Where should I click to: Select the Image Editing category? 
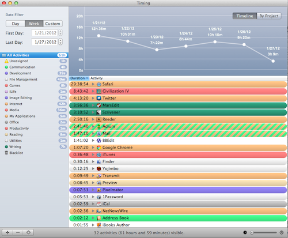(34, 98)
